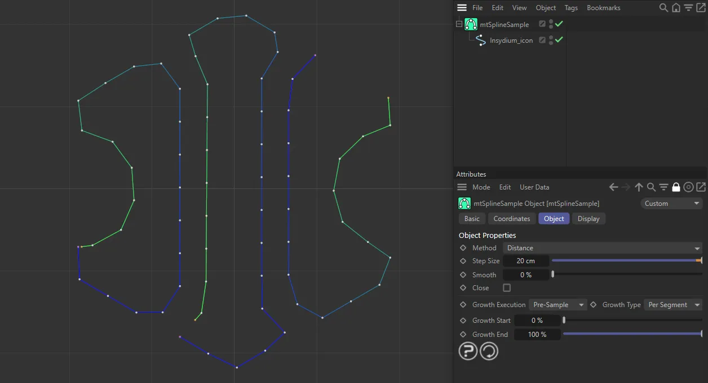Screen dimensions: 708x383
Task: Open the Growth Type dropdown
Action: tap(672, 304)
